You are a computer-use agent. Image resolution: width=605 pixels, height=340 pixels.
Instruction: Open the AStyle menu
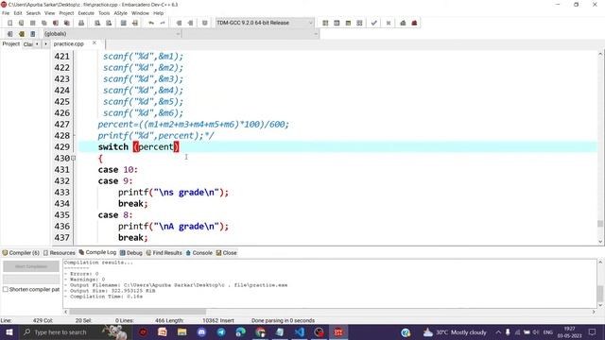point(120,13)
